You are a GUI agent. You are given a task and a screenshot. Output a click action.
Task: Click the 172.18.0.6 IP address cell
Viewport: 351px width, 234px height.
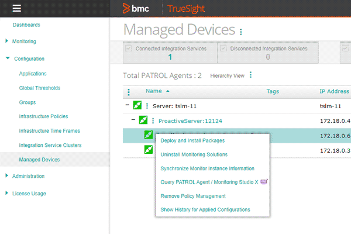(335, 136)
